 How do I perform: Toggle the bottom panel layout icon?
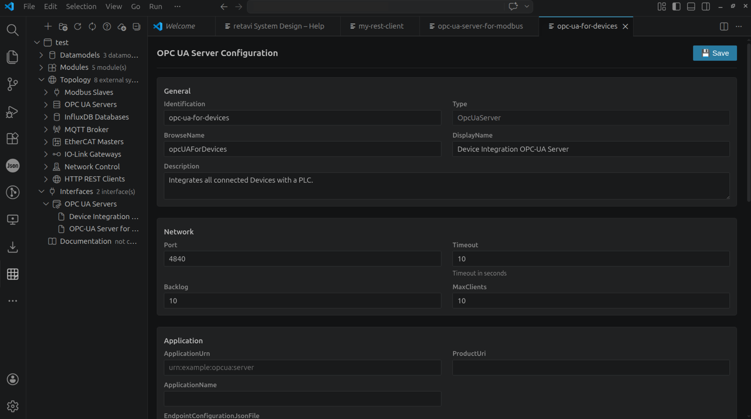pos(691,6)
